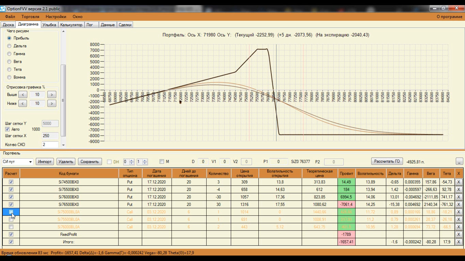The height and width of the screenshot is (261, 465).
Task: Switch to the Доска tab
Action: pos(8,25)
